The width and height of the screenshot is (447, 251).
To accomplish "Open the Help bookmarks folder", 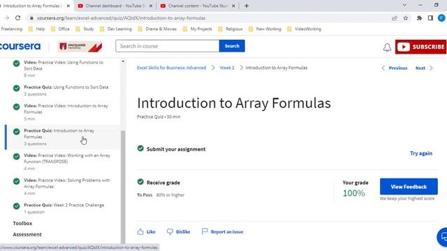I will point(37,29).
